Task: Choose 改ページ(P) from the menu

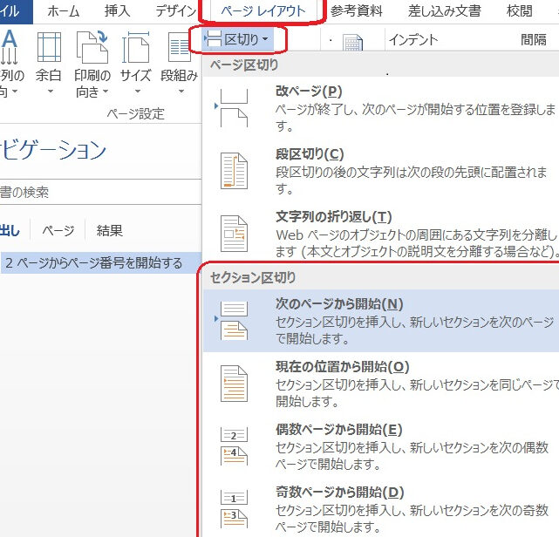Action: (x=381, y=108)
